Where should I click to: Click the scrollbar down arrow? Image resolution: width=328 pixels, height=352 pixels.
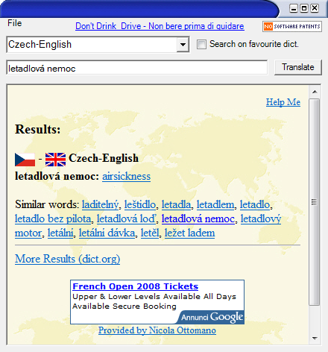[315, 339]
